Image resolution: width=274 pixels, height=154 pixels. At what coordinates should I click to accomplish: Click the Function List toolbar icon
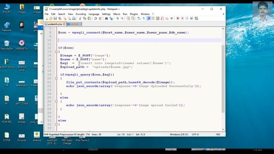(x=162, y=18)
